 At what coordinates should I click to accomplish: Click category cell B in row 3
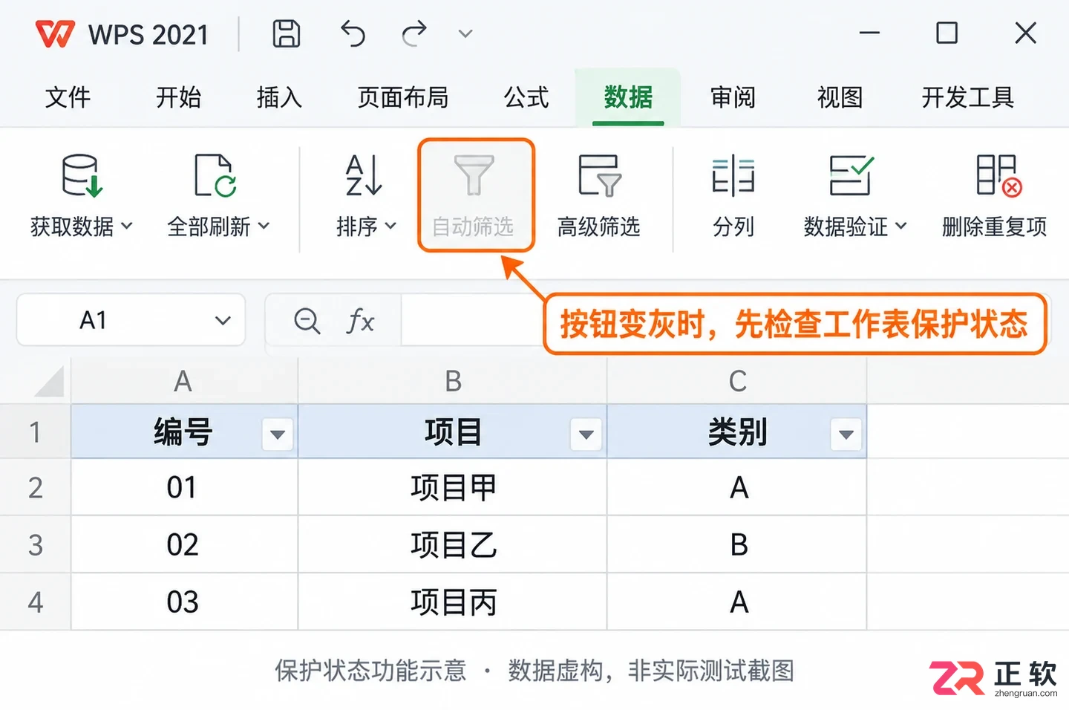click(x=737, y=544)
